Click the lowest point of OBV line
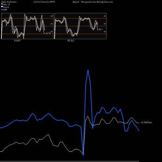The width and height of the screenshot is (162, 162). (x=83, y=155)
